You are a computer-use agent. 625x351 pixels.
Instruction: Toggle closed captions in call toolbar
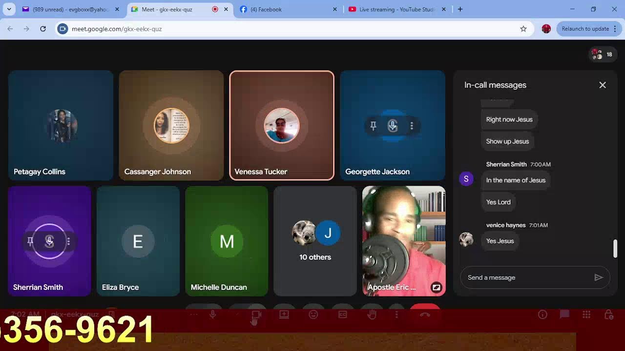coord(343,314)
